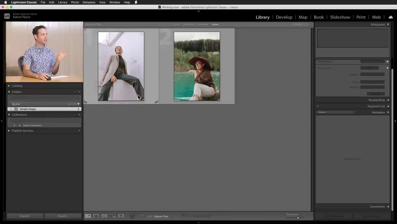Screen dimensions: 397x224
Task: Expand the Smart Collections set
Action: (15, 125)
